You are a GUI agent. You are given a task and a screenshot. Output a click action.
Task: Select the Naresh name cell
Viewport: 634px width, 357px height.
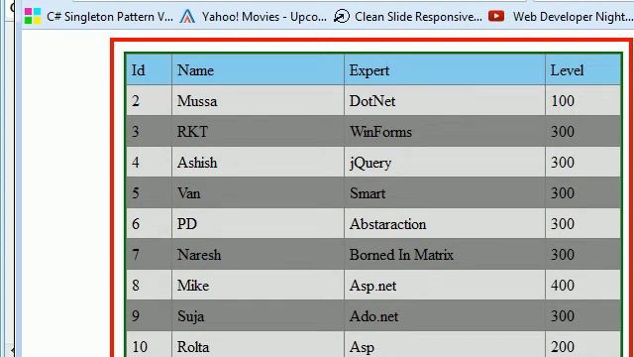tap(258, 255)
